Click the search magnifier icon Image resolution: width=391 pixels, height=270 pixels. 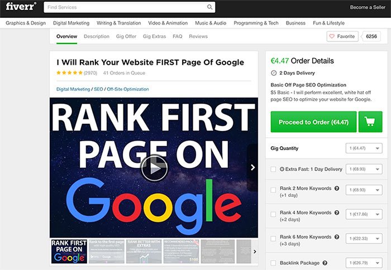pos(209,7)
